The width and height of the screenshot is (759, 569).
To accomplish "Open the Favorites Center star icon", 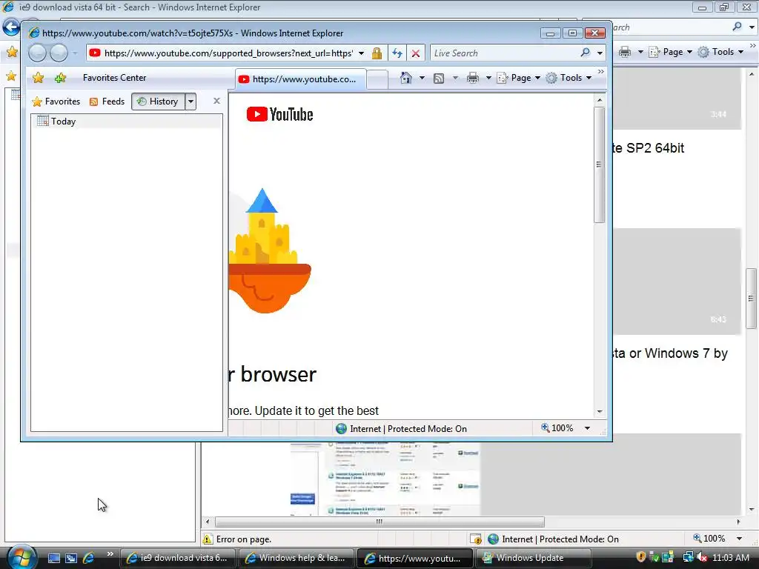I will pyautogui.click(x=38, y=77).
